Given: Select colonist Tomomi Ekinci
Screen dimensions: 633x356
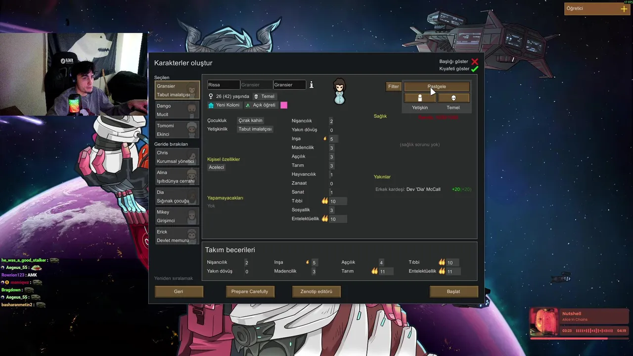Looking at the screenshot, I should click(178, 130).
